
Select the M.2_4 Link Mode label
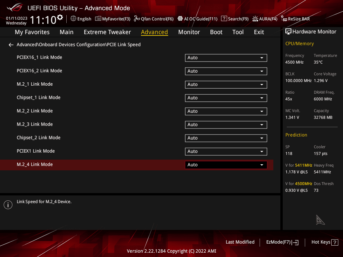coord(35,164)
